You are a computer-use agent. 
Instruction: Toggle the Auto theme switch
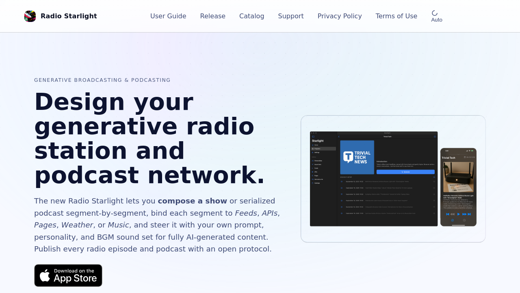tap(436, 15)
